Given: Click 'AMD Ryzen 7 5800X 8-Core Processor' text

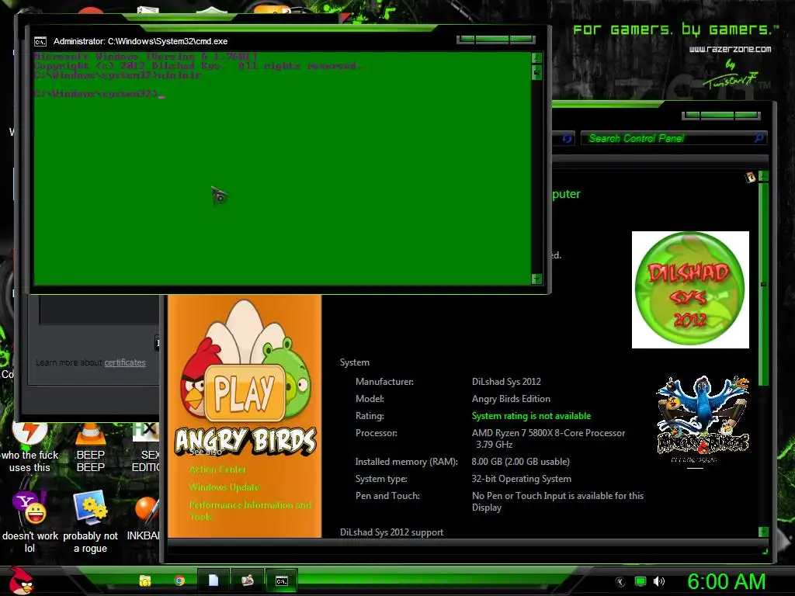Looking at the screenshot, I should 548,433.
